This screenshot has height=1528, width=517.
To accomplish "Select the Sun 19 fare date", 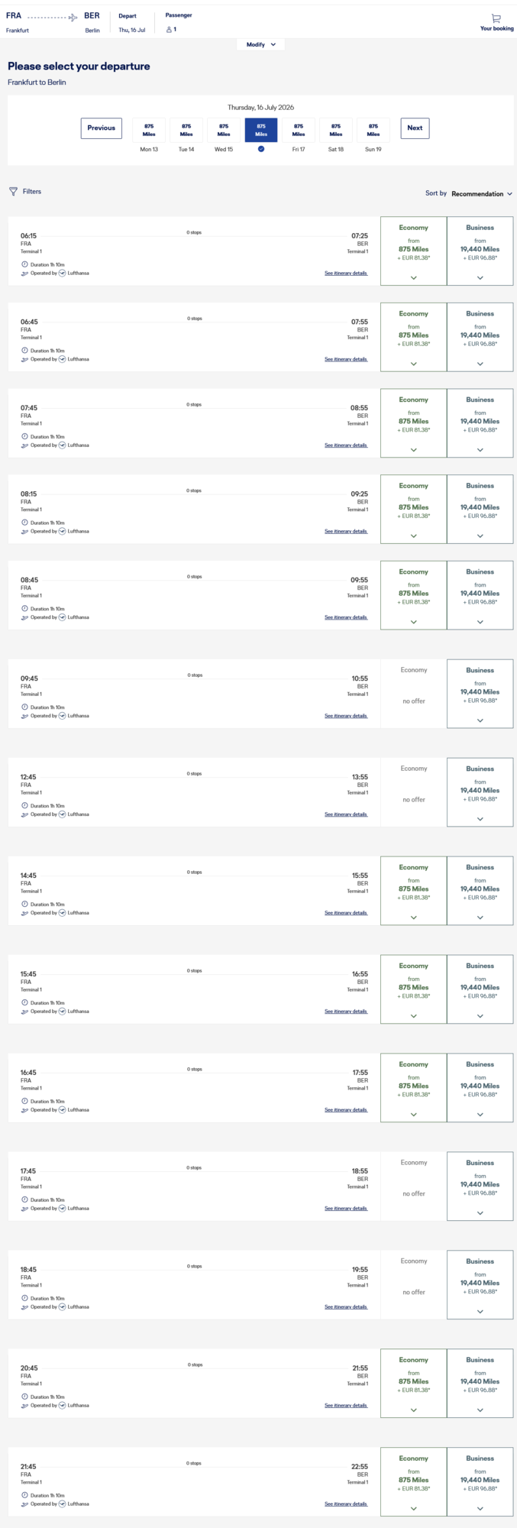I will pos(373,134).
